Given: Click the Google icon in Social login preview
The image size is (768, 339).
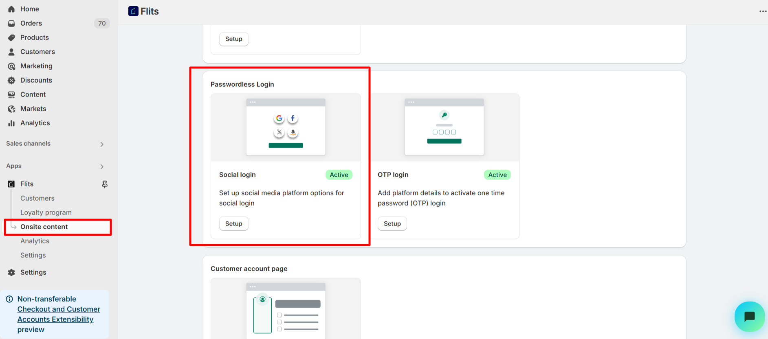Looking at the screenshot, I should pos(279,118).
